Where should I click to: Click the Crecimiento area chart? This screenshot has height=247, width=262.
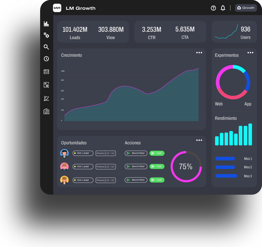tap(132, 95)
